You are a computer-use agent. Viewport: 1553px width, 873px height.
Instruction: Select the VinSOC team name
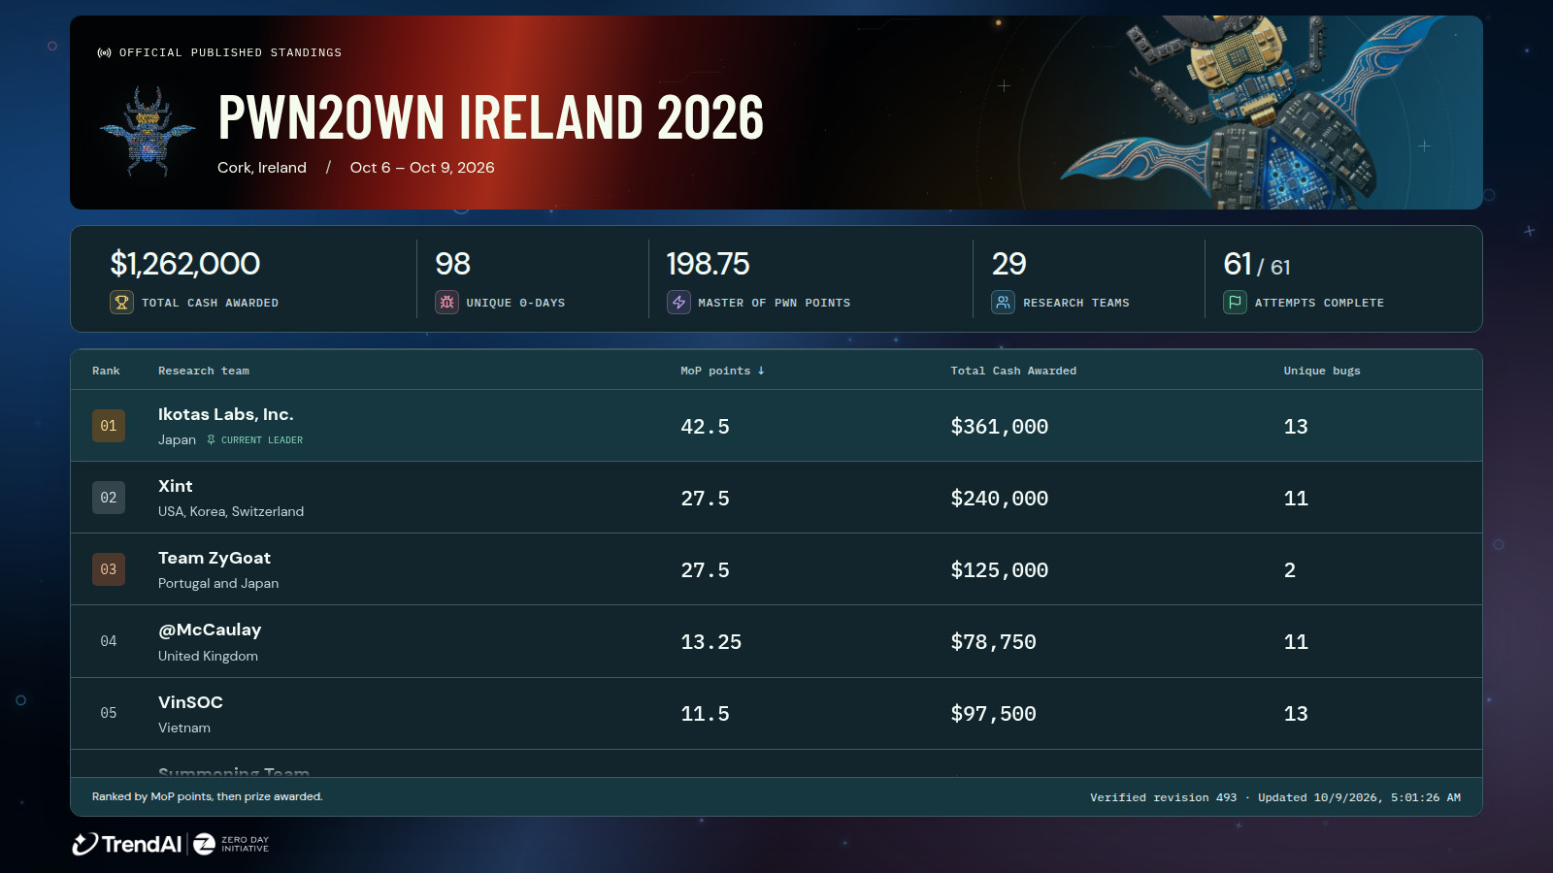(x=190, y=702)
